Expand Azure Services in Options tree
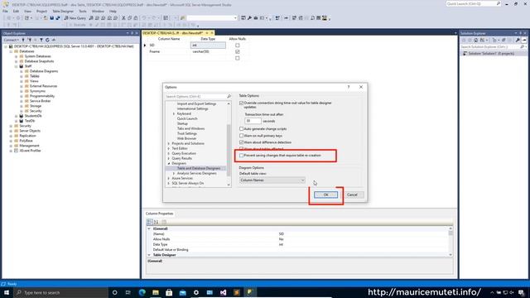 (x=169, y=178)
